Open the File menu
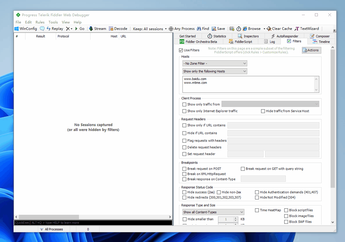Viewport: 345px width, 242px height. click(x=18, y=22)
